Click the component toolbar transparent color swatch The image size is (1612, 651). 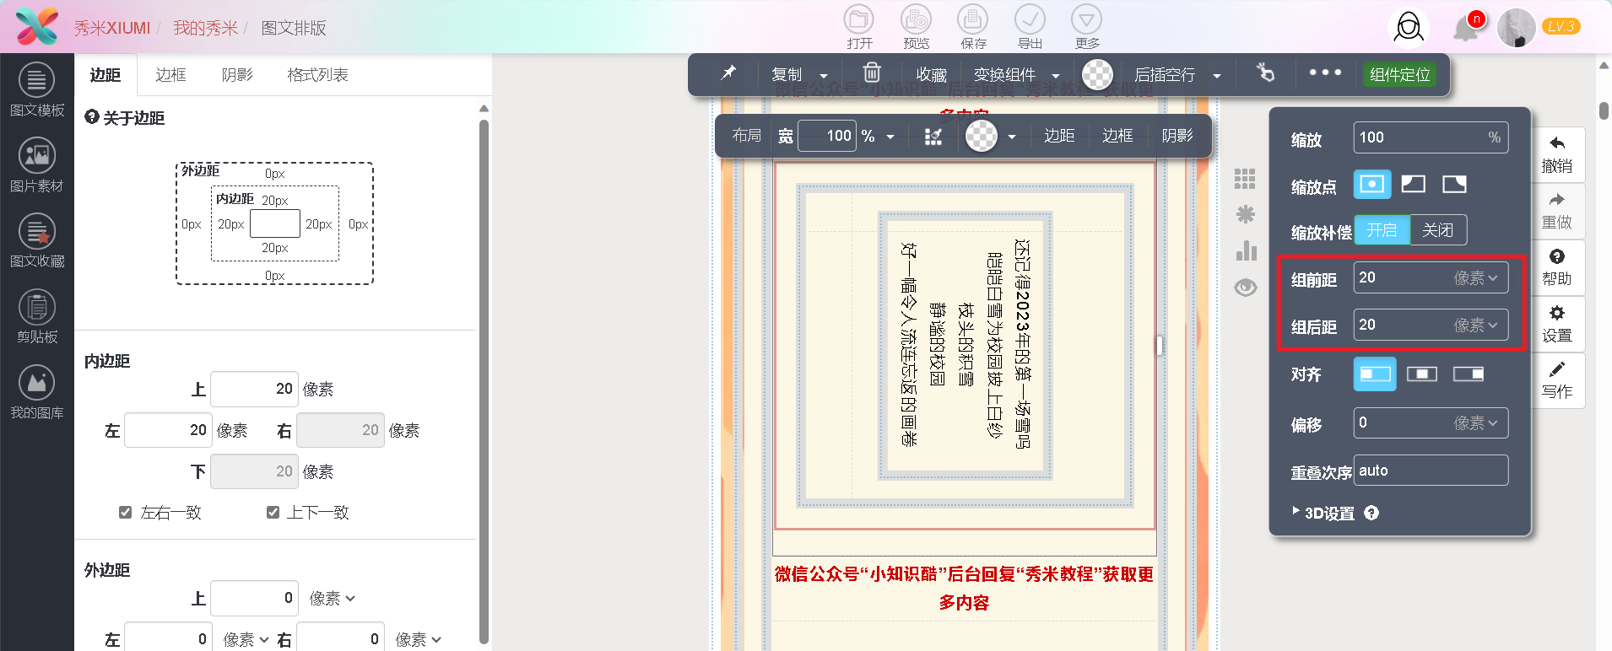pos(1097,74)
